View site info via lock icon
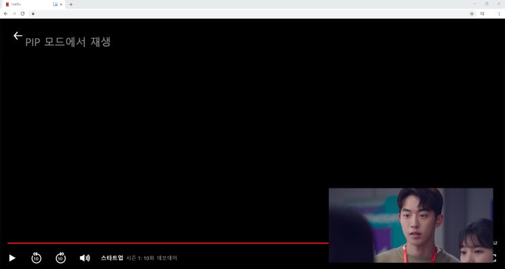Image resolution: width=505 pixels, height=269 pixels. (x=33, y=14)
